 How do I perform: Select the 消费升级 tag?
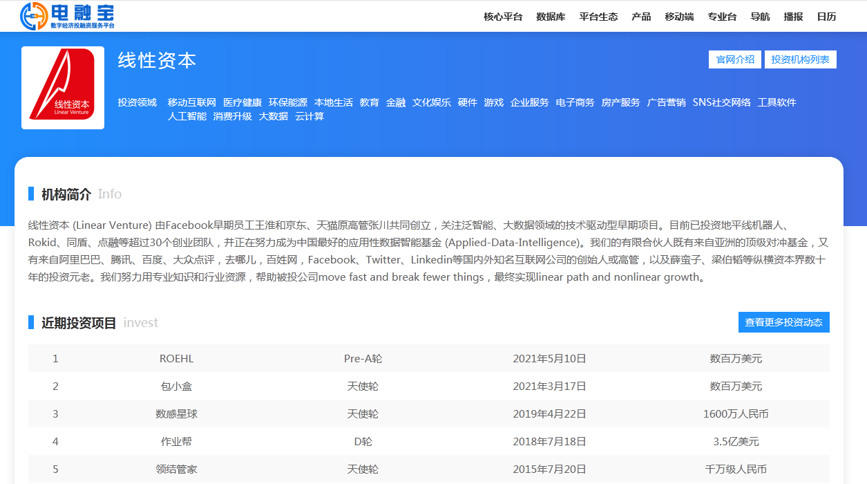point(233,116)
